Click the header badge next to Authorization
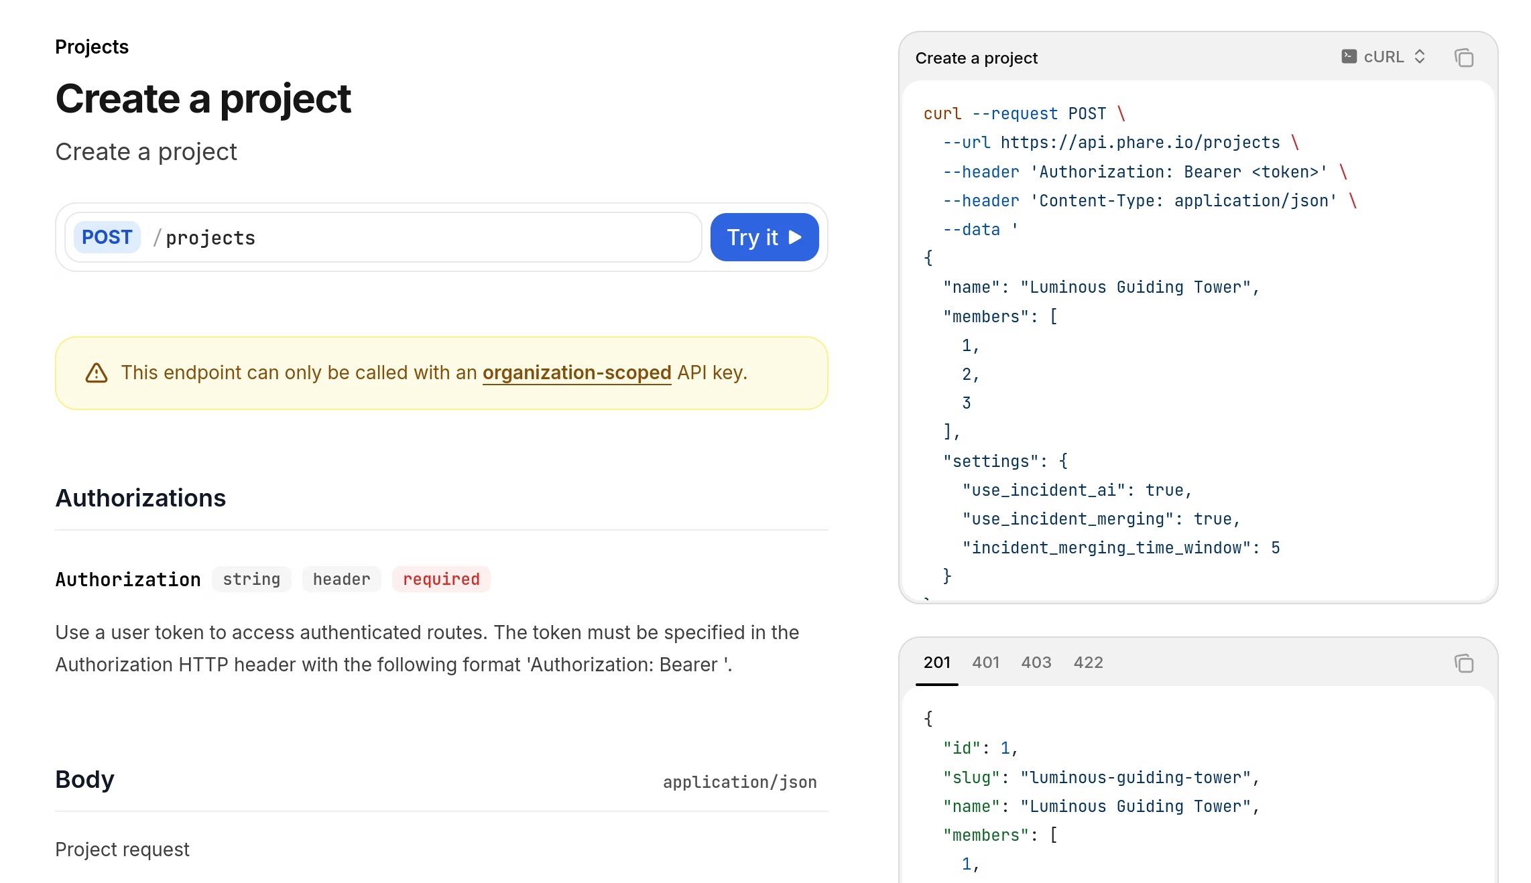This screenshot has width=1531, height=883. coord(341,579)
